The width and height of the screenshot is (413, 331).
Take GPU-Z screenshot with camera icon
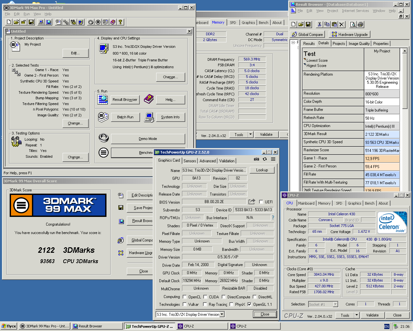click(x=256, y=159)
